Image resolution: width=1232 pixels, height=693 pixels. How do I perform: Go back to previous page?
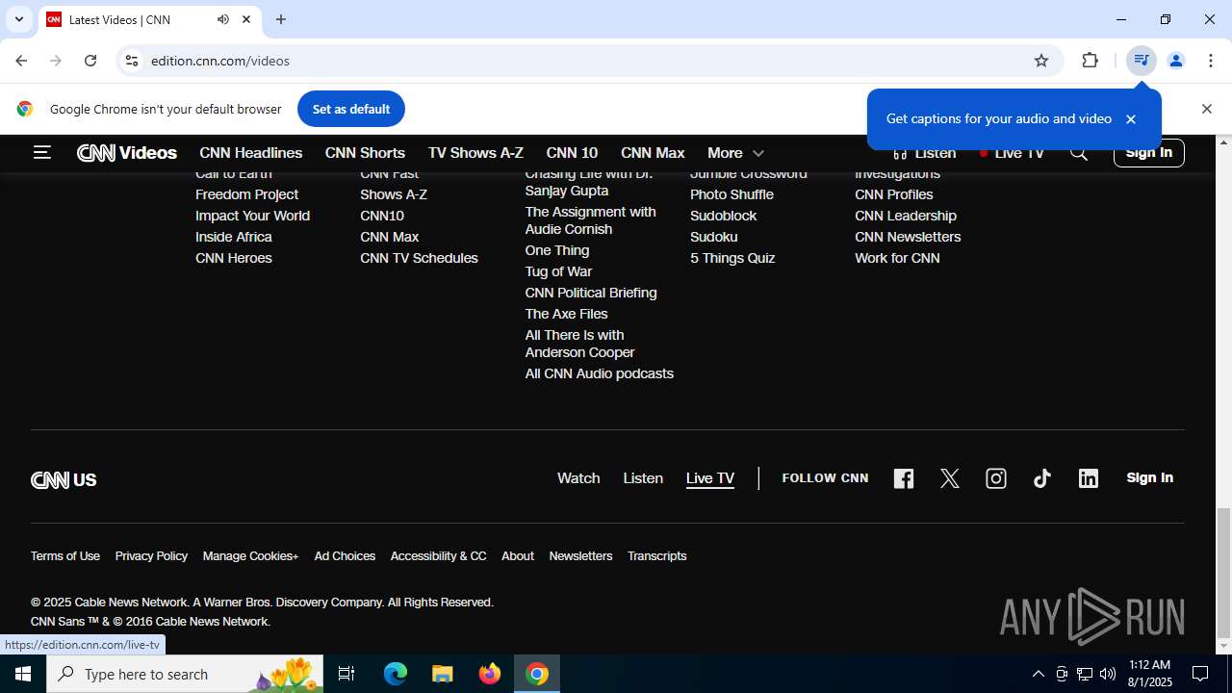[x=21, y=61]
